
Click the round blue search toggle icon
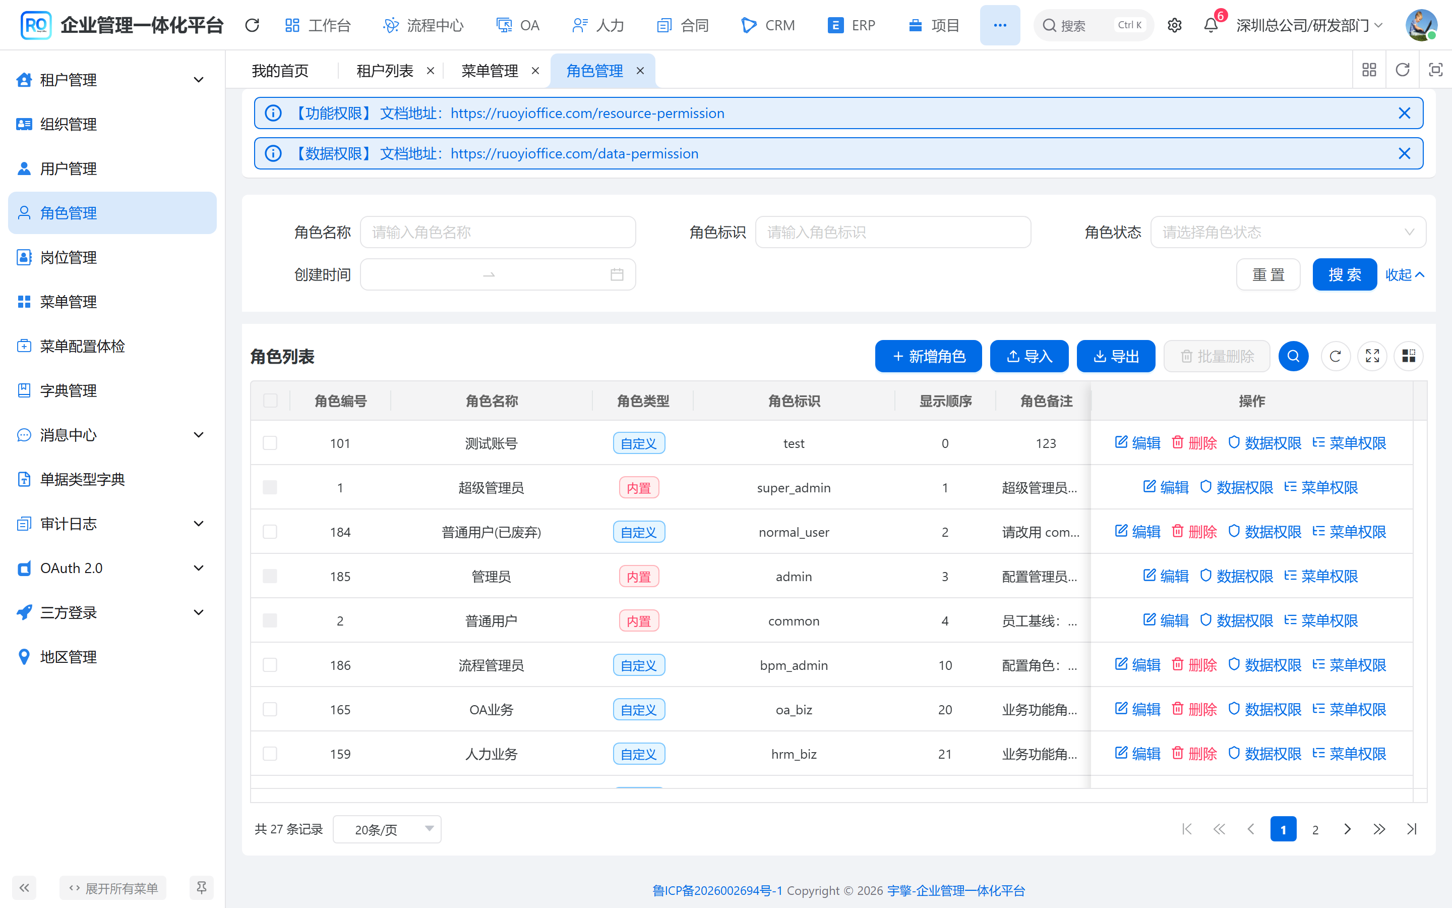click(x=1293, y=356)
